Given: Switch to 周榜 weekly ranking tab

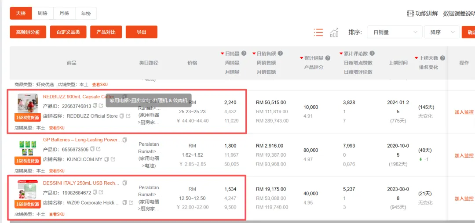Looking at the screenshot, I should pyautogui.click(x=42, y=13).
